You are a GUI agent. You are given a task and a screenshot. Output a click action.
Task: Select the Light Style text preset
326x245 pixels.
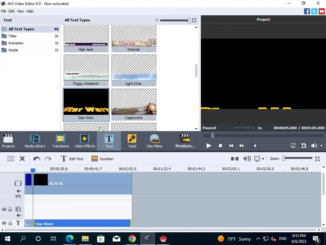(x=134, y=71)
